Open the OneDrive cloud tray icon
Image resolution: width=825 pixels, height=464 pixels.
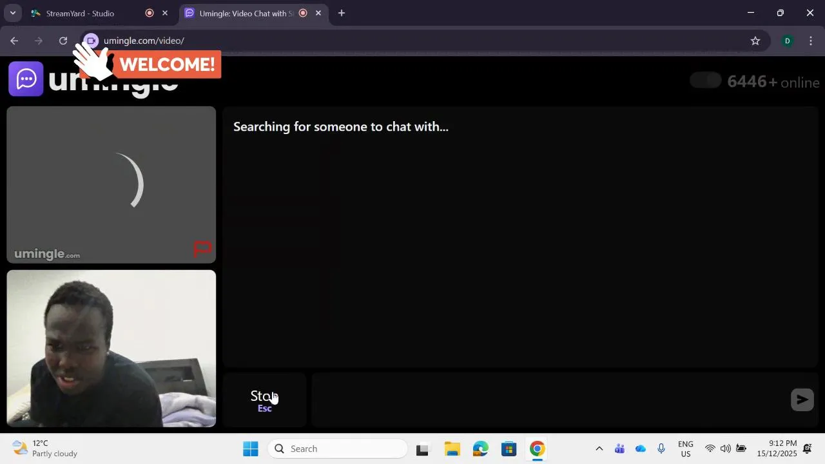click(641, 449)
